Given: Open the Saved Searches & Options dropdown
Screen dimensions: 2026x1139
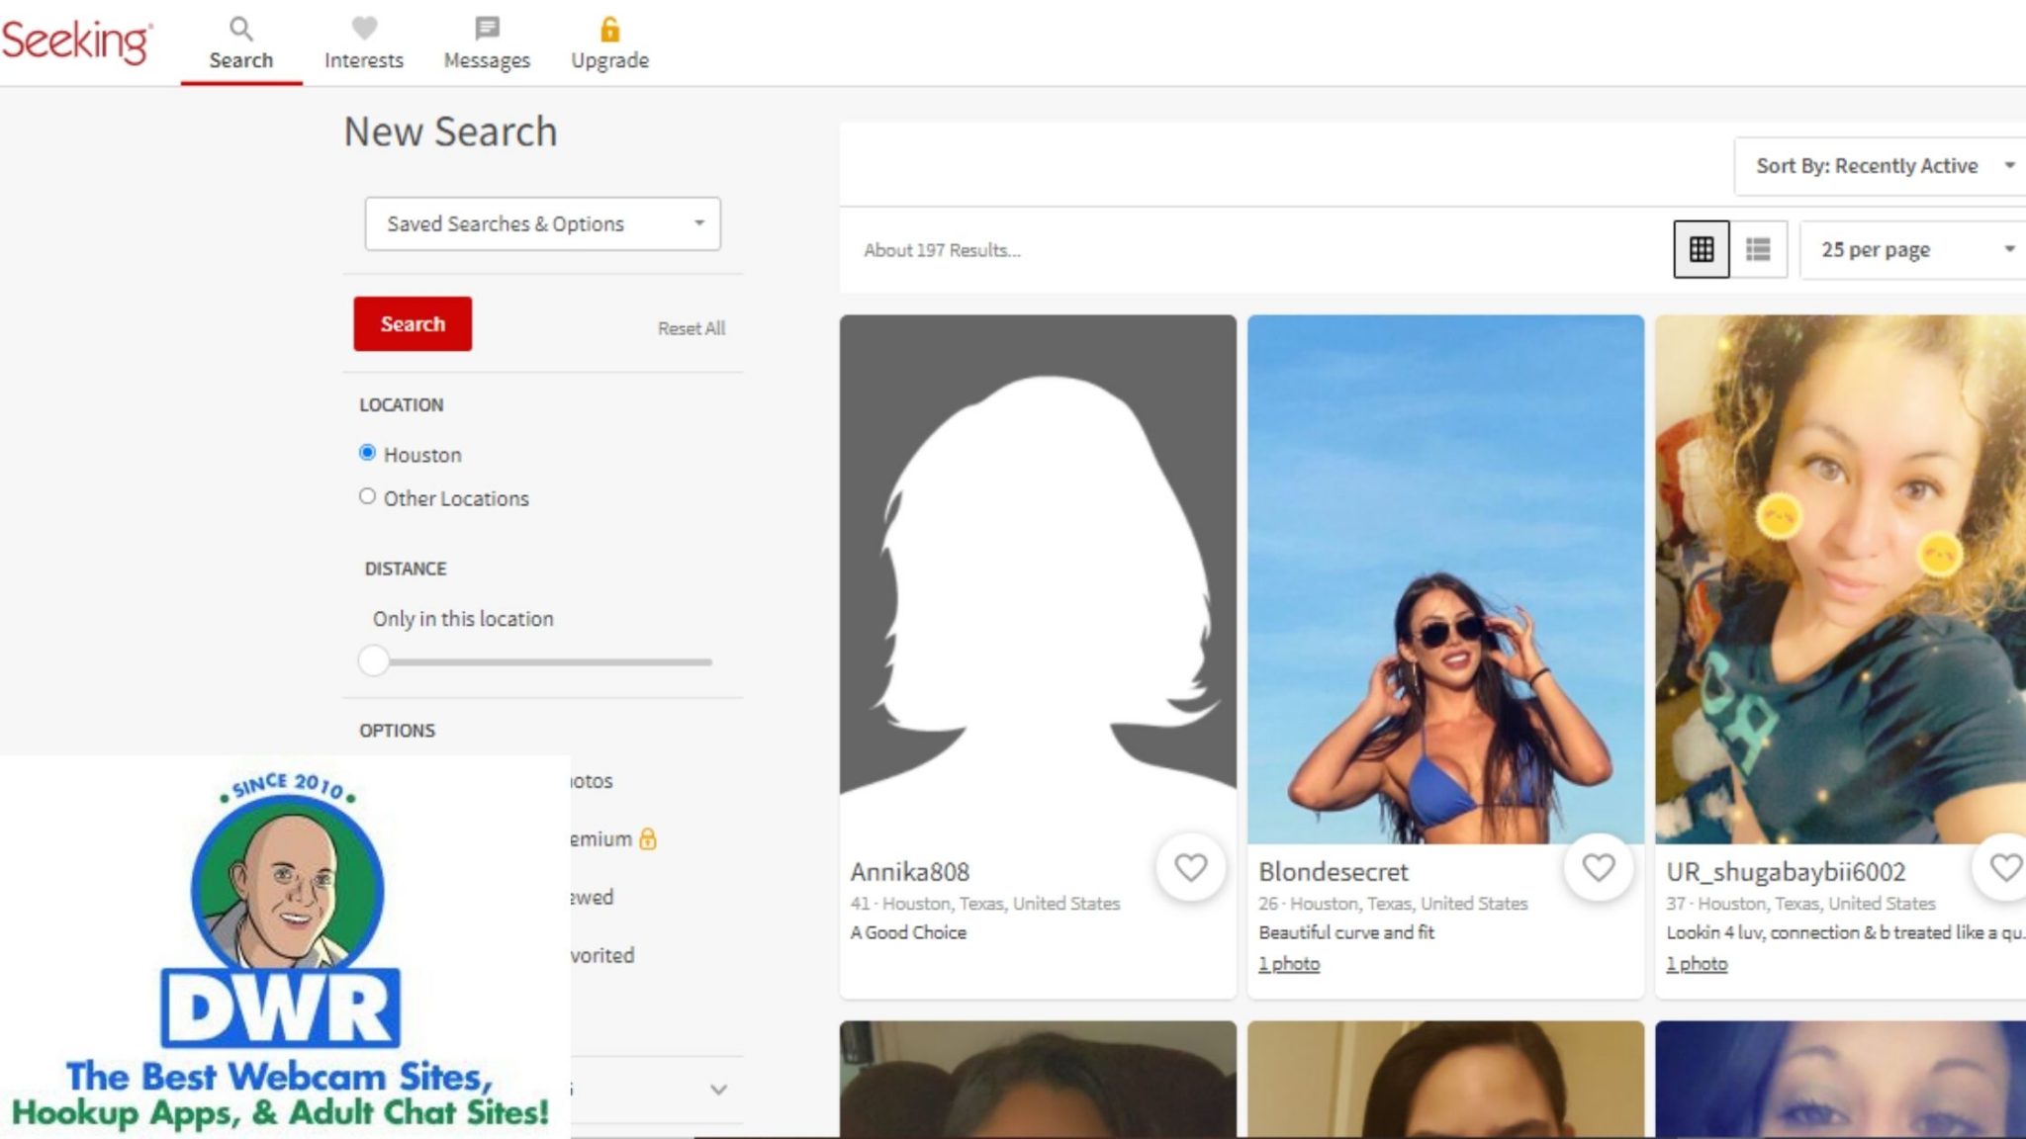Looking at the screenshot, I should pyautogui.click(x=542, y=223).
